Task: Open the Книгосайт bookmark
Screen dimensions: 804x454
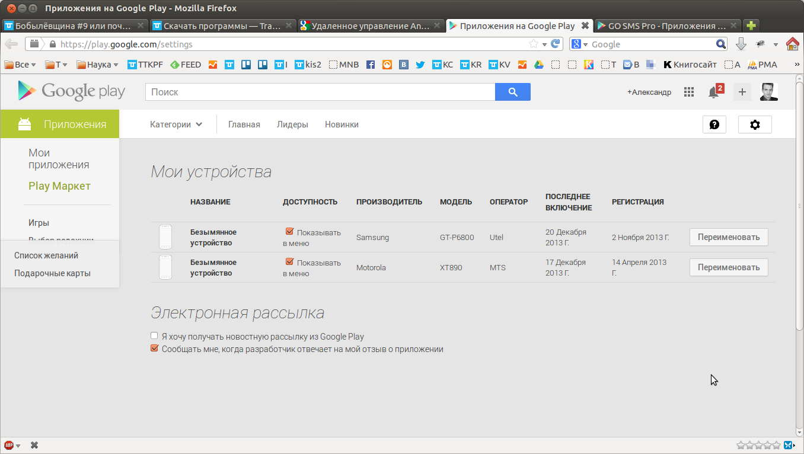Action: (690, 65)
